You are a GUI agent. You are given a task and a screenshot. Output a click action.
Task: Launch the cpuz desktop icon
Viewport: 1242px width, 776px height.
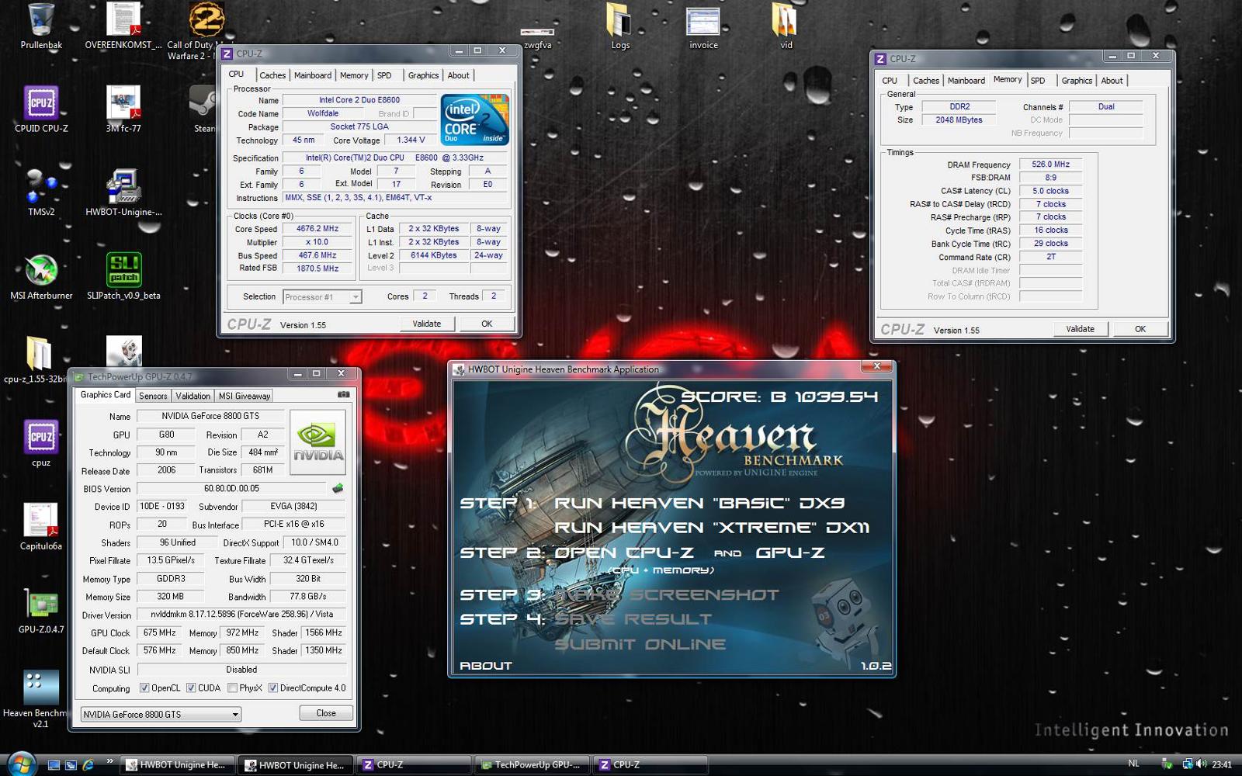click(x=41, y=443)
